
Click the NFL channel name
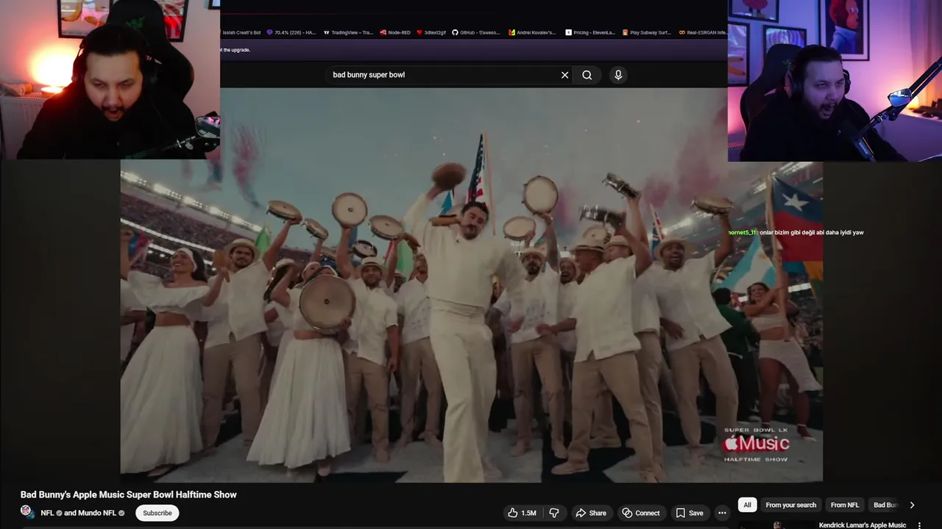click(x=47, y=513)
